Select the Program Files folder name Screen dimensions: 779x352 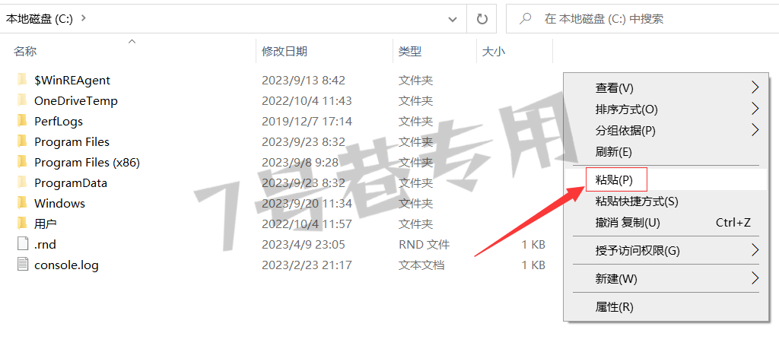[72, 141]
